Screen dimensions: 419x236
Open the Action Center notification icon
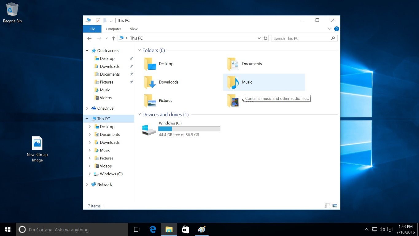(390, 230)
